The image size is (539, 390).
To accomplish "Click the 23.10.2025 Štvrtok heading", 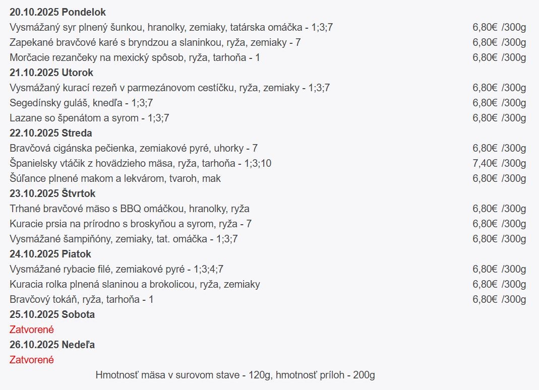I will 52,193.
